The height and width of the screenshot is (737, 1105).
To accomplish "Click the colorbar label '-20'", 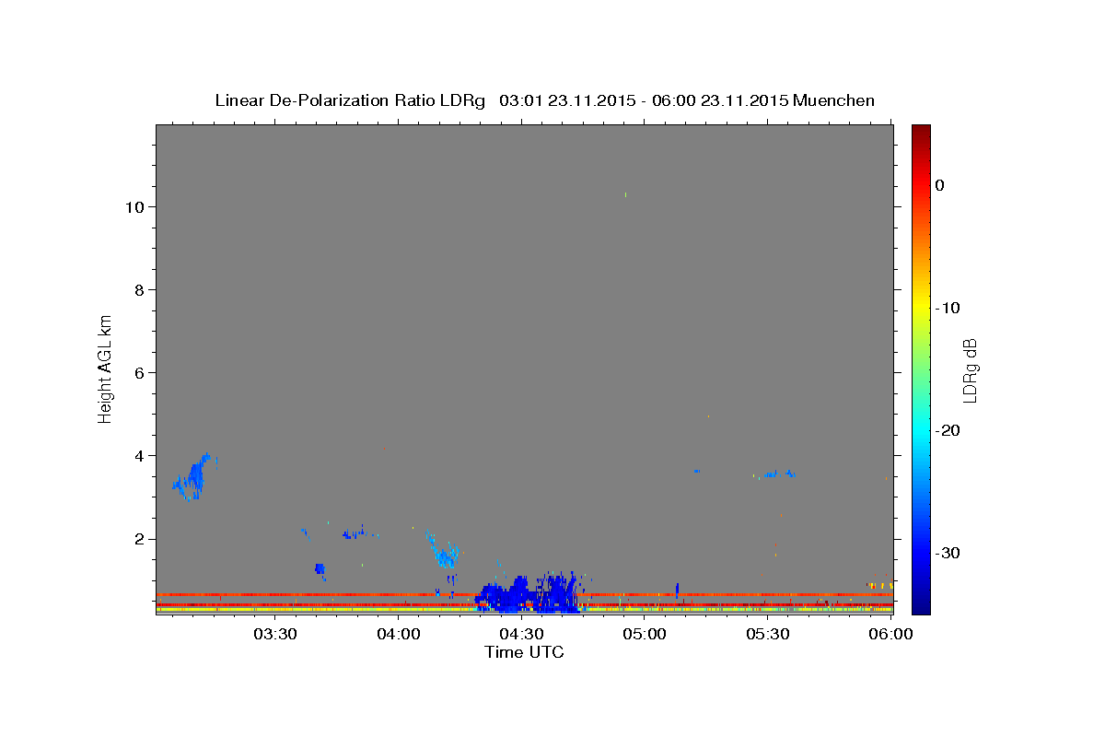I will click(948, 430).
